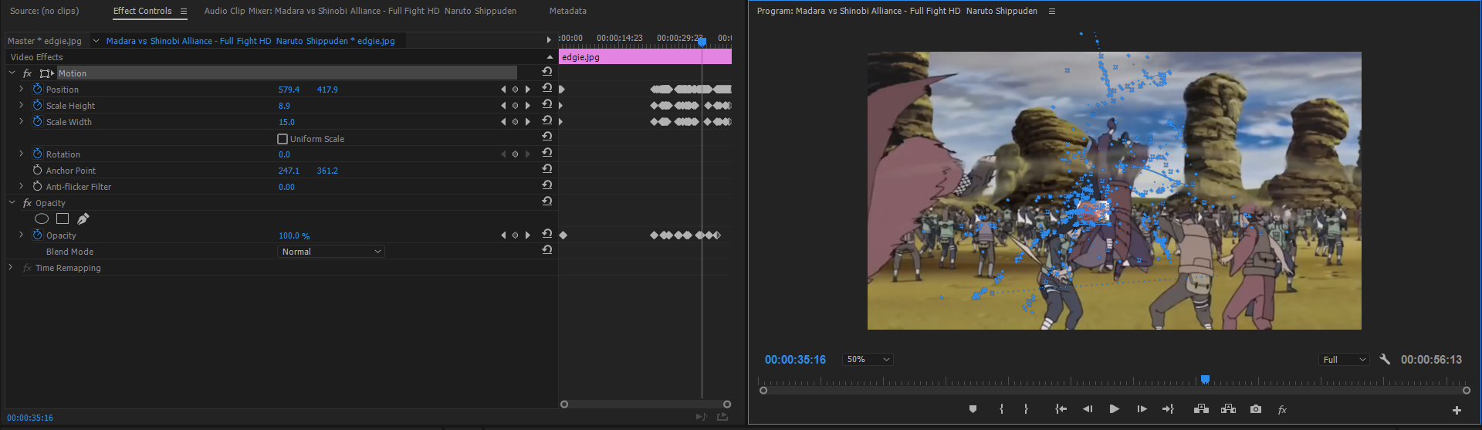This screenshot has width=1482, height=430.
Task: Switch to the Effect Controls tab
Action: tap(142, 11)
